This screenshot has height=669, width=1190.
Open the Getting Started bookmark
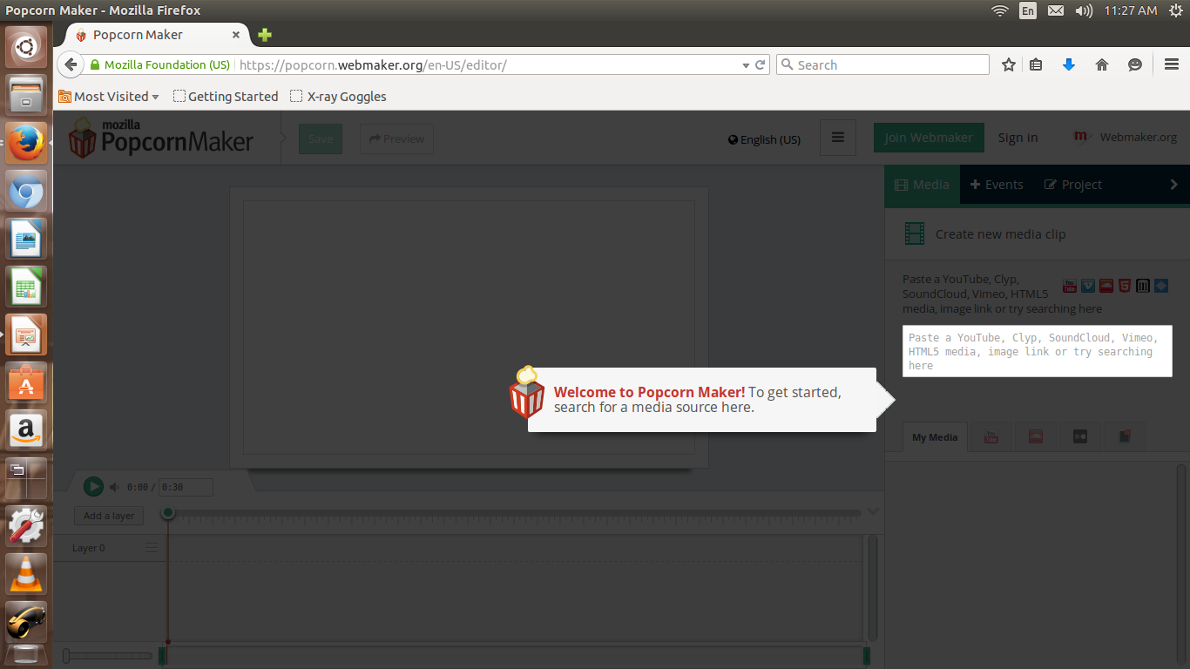pos(226,97)
